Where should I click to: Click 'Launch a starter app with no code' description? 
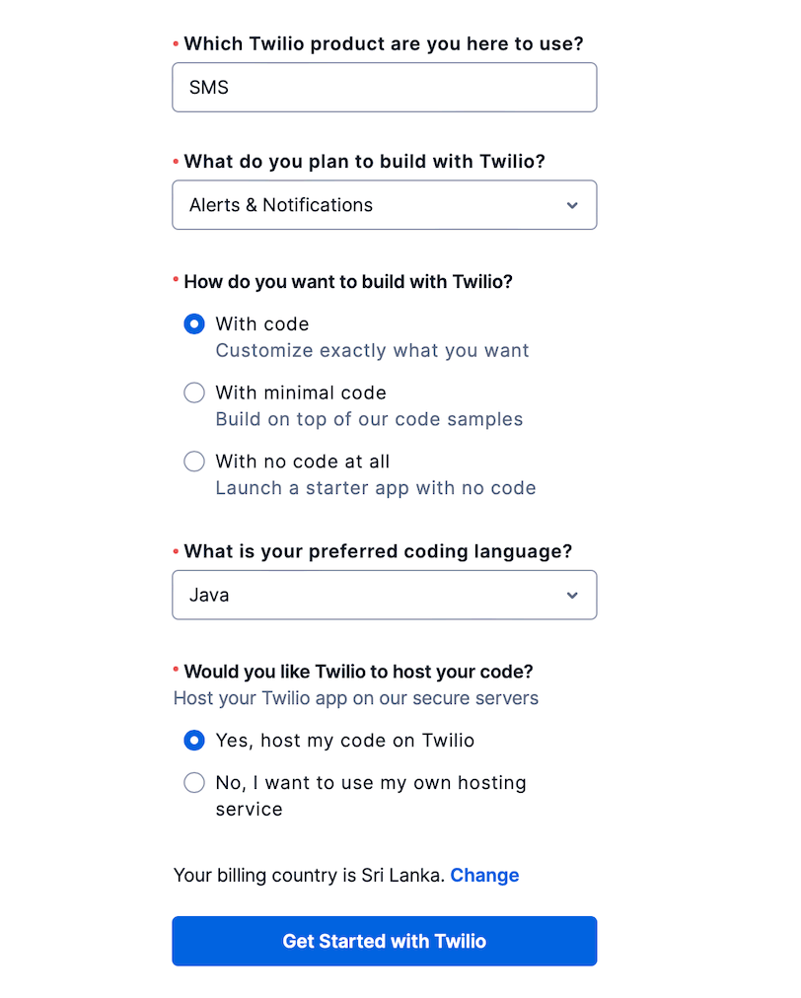click(x=376, y=488)
